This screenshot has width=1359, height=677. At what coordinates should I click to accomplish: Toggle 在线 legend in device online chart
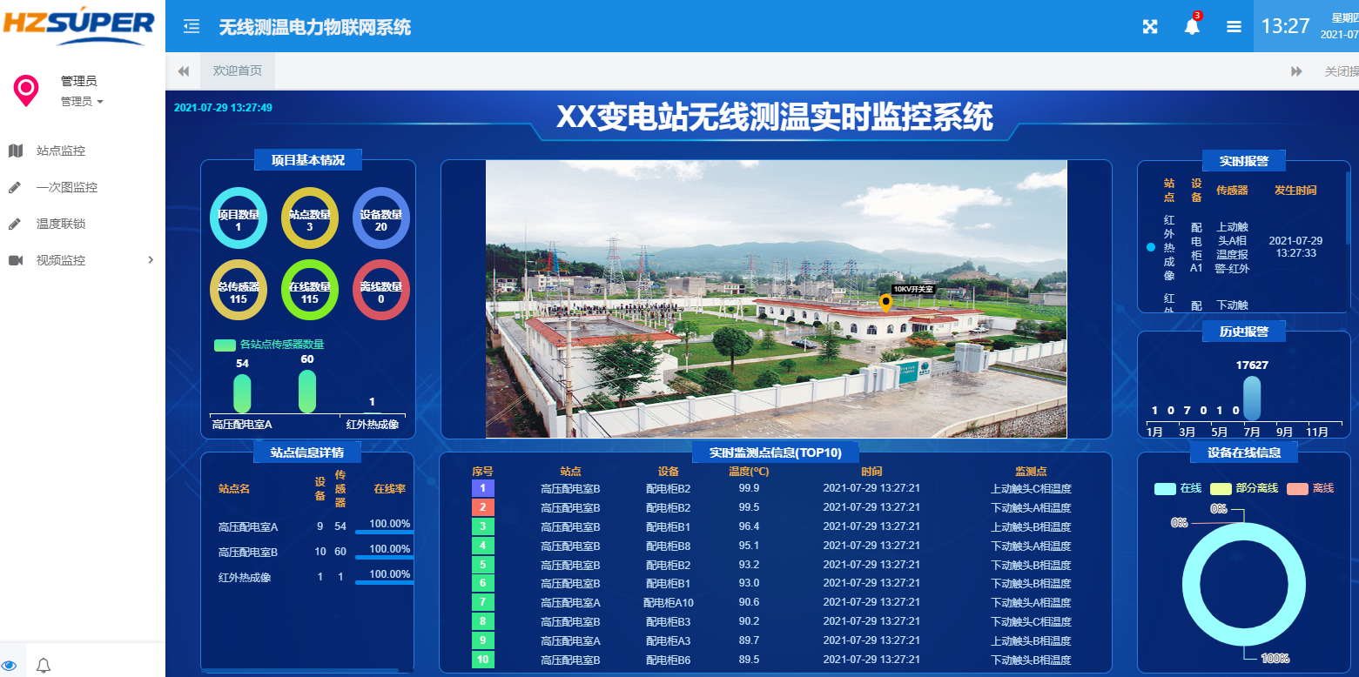1178,488
